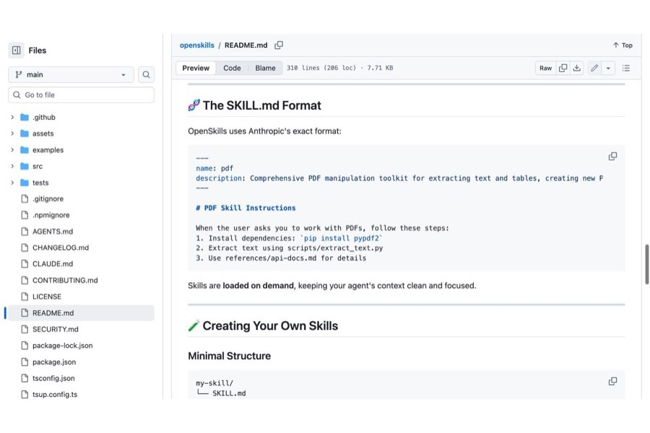Expand the assets folder chevron

click(x=12, y=134)
